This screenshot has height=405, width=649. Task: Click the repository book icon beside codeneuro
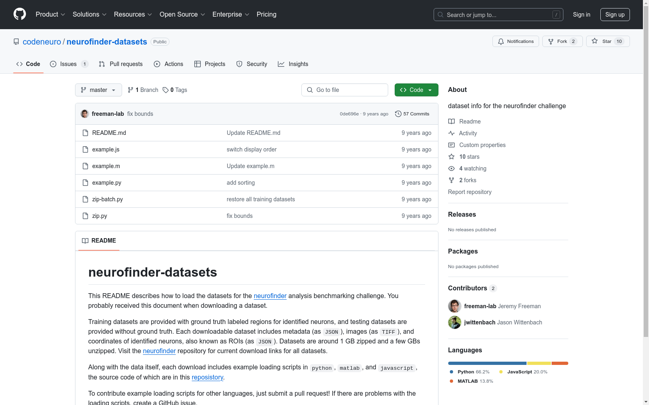(16, 42)
